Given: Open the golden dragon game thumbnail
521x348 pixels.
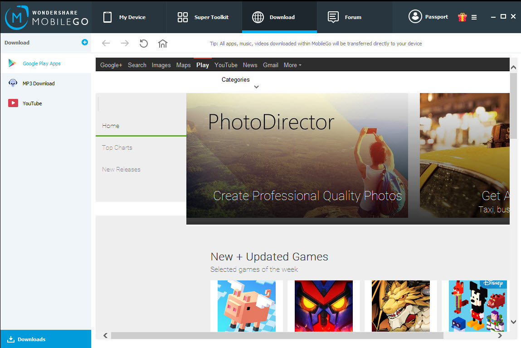Looking at the screenshot, I should [x=401, y=306].
